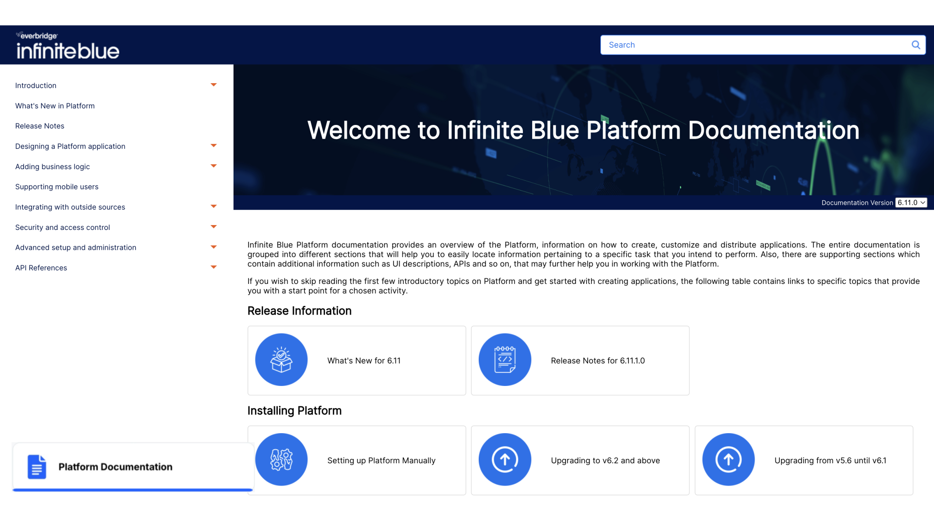Click the Setting up Platform gears icon
Viewport: 934px width, 525px height.
tap(281, 459)
